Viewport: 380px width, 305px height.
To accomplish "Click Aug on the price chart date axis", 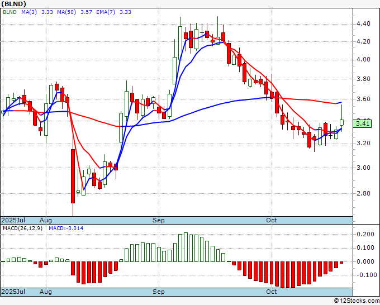I will tap(46, 220).
